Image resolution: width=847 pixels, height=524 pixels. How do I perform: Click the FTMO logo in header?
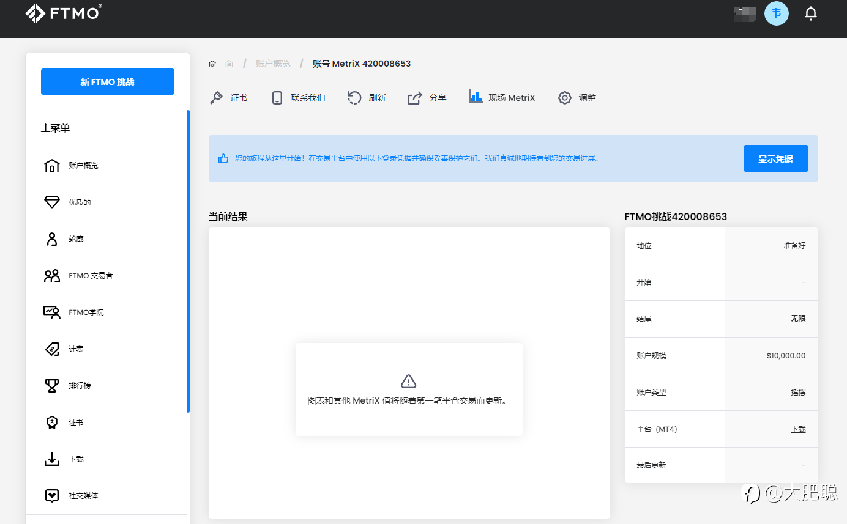[64, 13]
